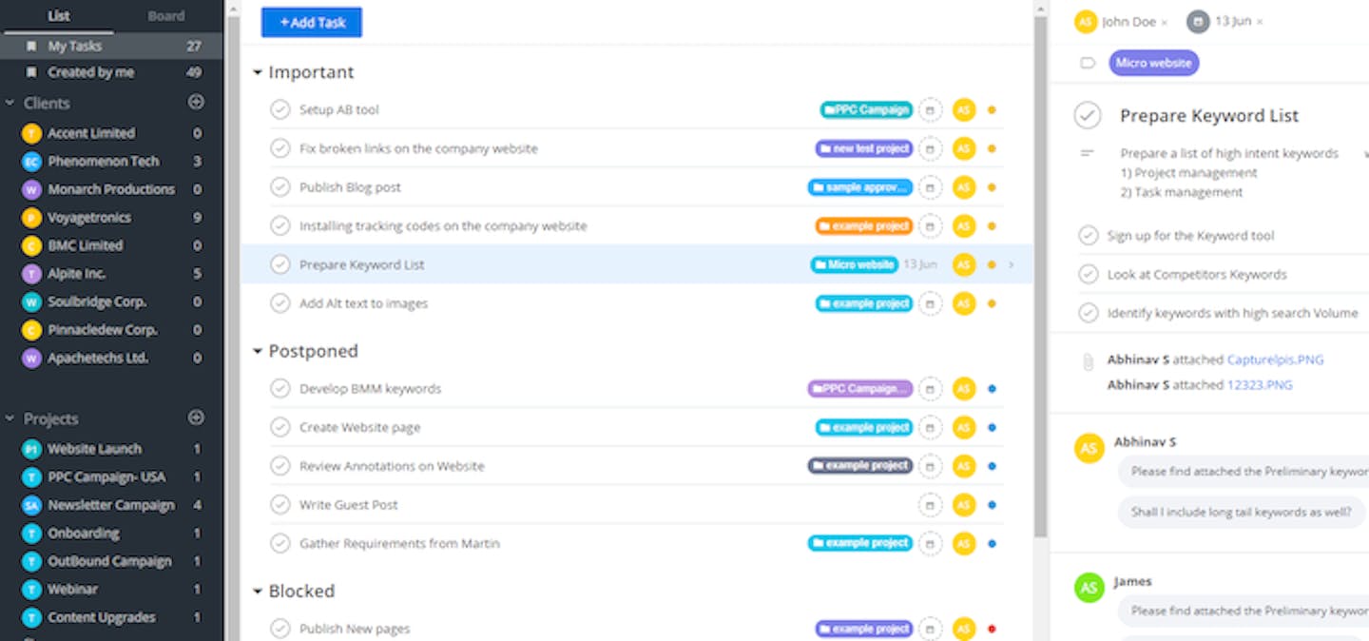The width and height of the screenshot is (1369, 641).
Task: Click the Prepare Keyword List title in detail panel
Action: 1209,116
